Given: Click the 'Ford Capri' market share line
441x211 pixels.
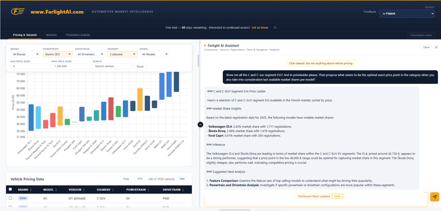Looking at the screenshot, I should tap(244, 136).
